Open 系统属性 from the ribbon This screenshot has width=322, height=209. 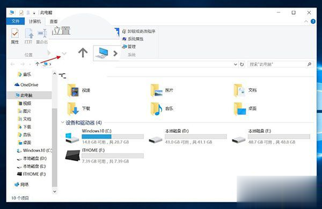(x=133, y=39)
